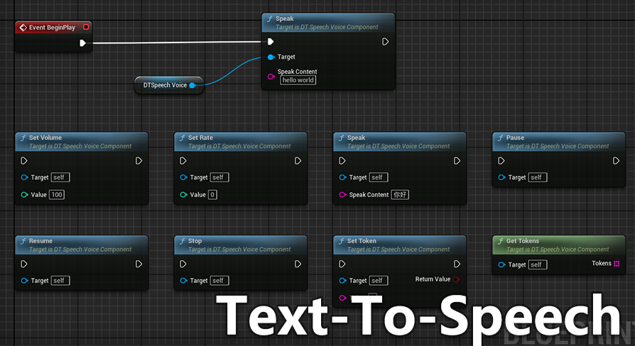Click the Return Value pin on Set Token

coord(456,279)
